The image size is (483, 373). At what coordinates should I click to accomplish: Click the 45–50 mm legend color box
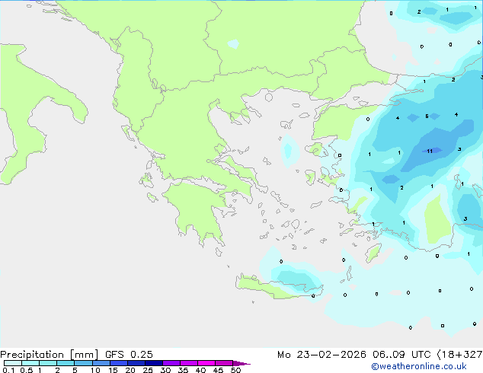(224, 363)
